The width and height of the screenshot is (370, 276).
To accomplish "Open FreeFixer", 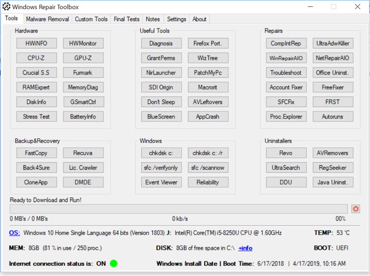I will (x=333, y=87).
